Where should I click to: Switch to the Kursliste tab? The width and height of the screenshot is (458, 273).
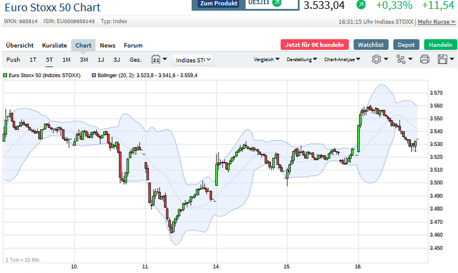[x=55, y=45]
